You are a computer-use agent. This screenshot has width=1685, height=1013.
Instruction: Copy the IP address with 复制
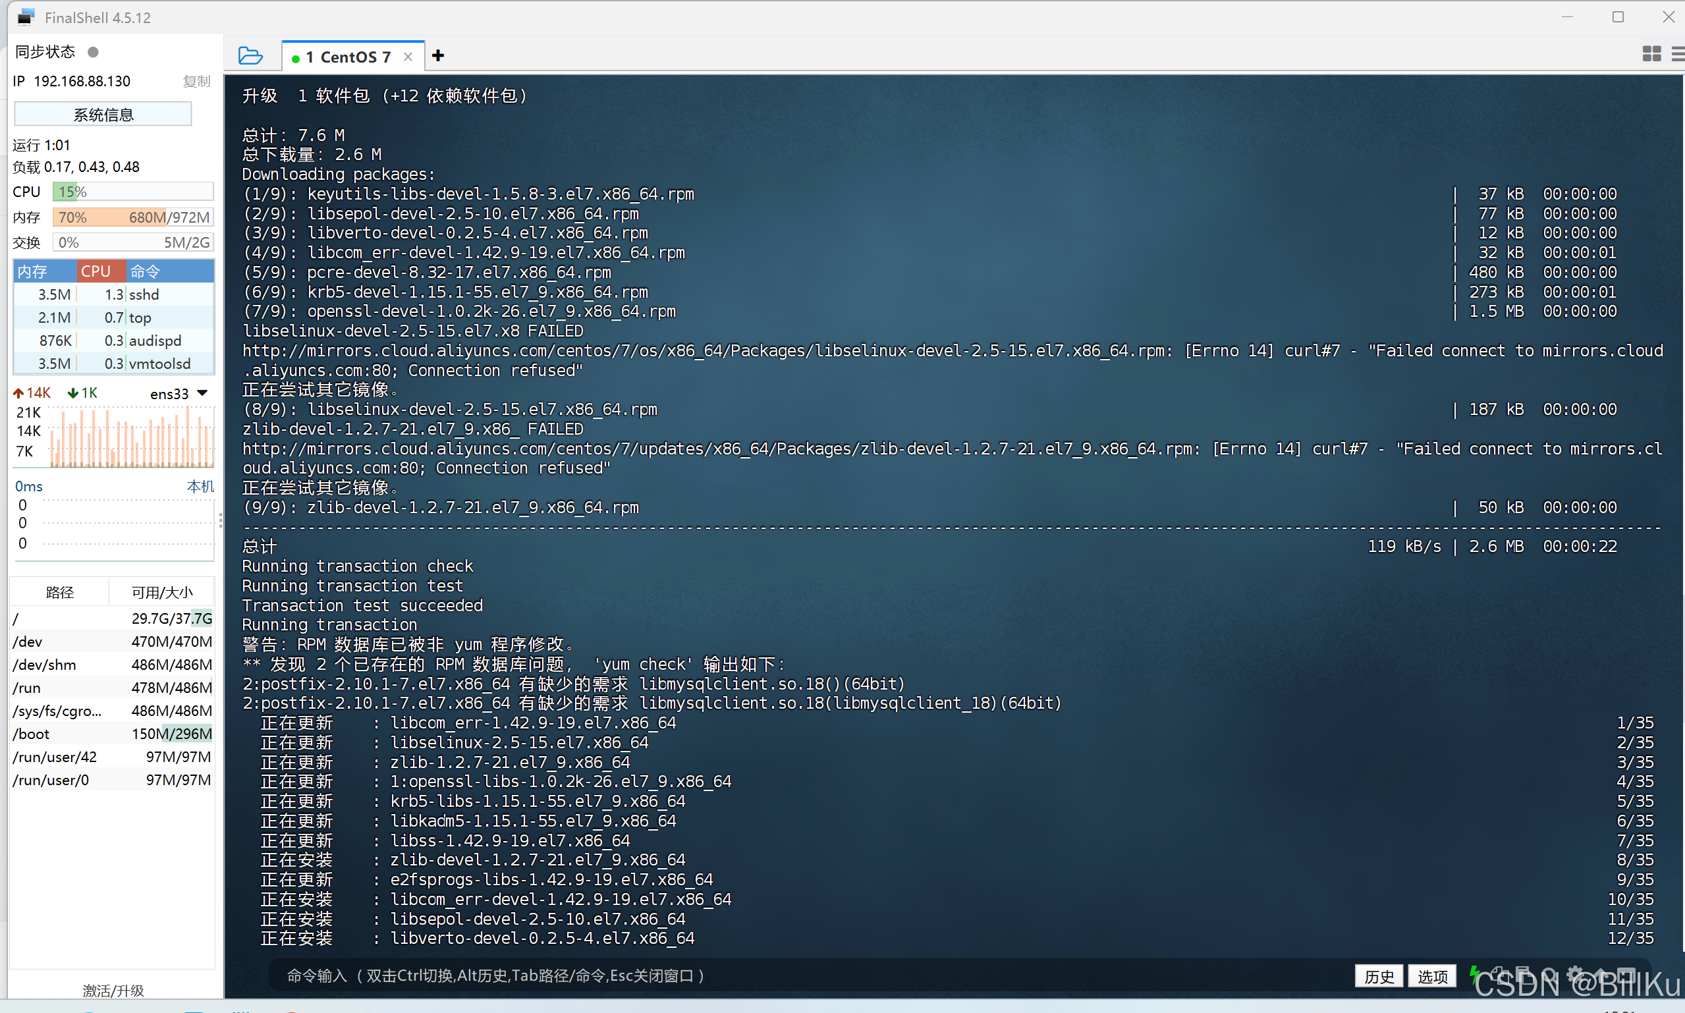tap(196, 81)
